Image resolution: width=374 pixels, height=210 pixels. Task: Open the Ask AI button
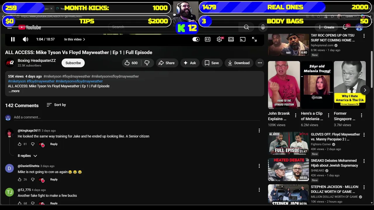(190, 63)
